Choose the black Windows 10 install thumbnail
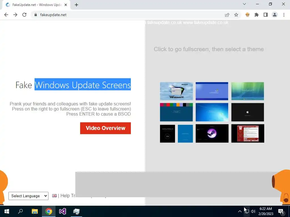The height and width of the screenshot is (217, 290). pyautogui.click(x=167, y=133)
